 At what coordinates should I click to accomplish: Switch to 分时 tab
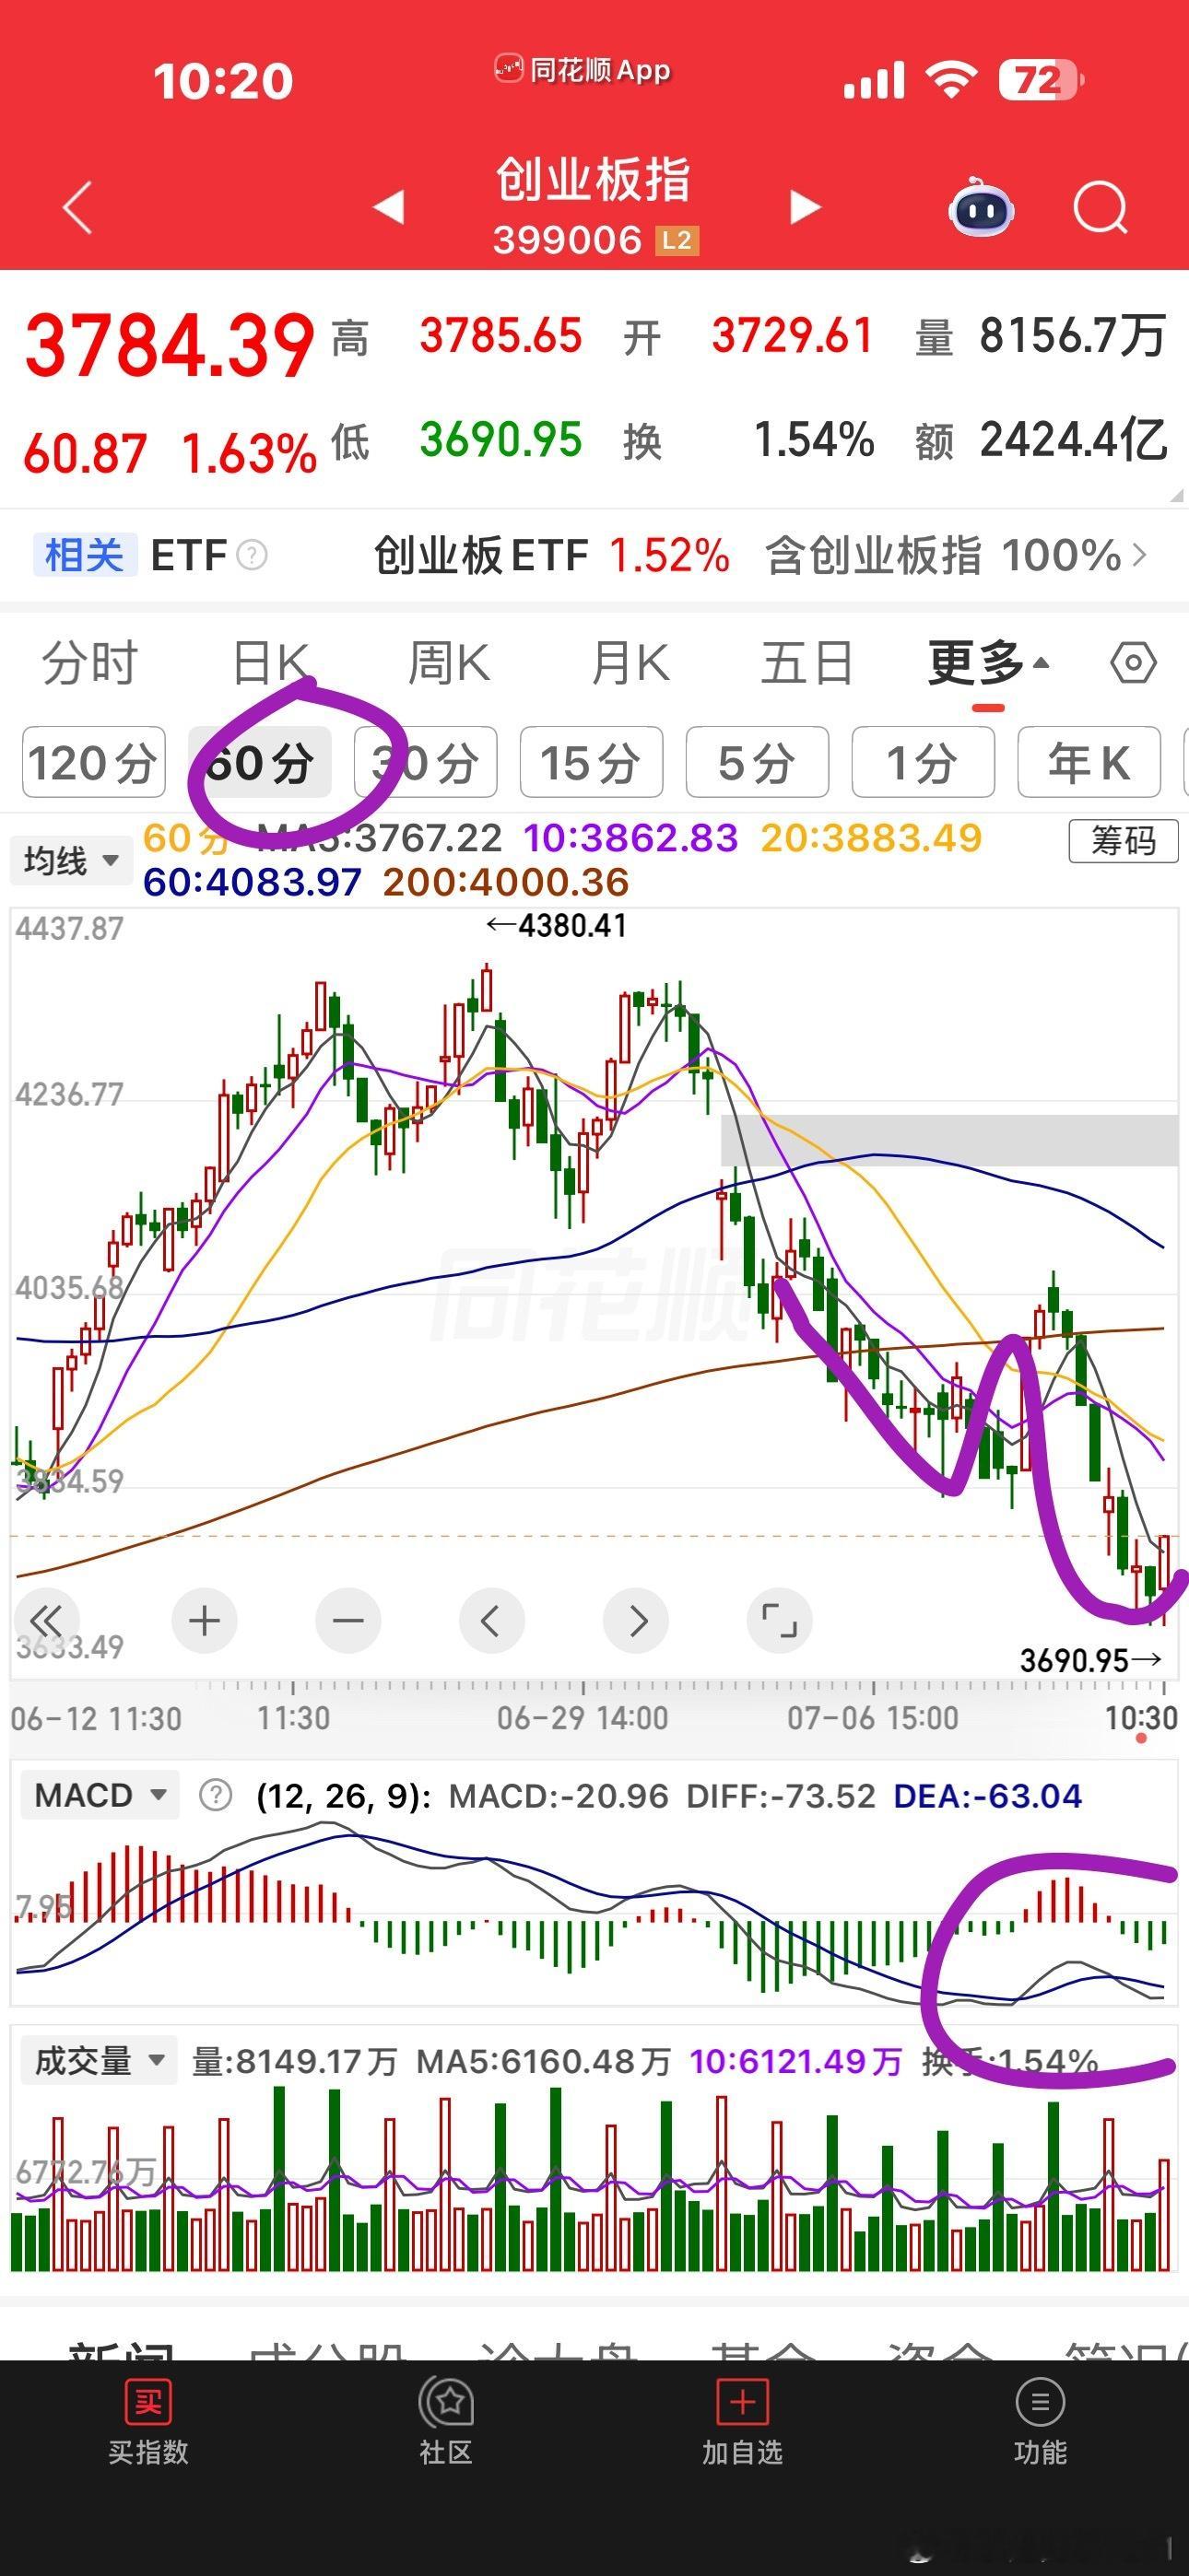(x=89, y=663)
